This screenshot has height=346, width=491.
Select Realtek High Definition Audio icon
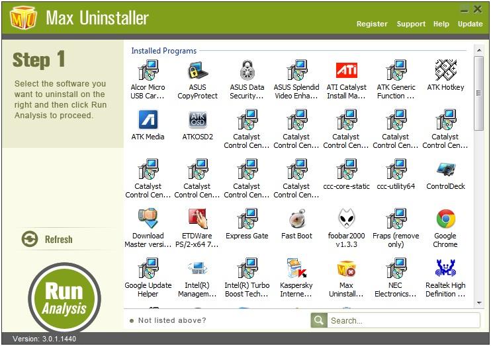pos(445,268)
